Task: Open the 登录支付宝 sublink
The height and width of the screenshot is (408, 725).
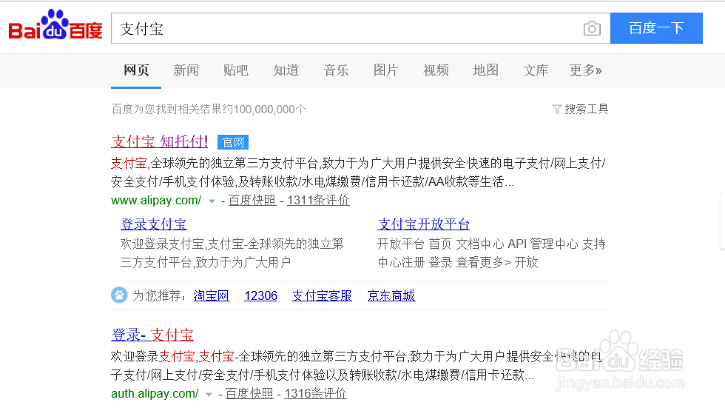Action: [x=154, y=224]
